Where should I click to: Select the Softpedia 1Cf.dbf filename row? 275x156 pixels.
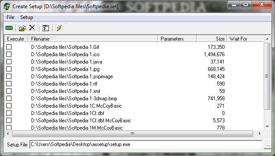[x=68, y=113]
